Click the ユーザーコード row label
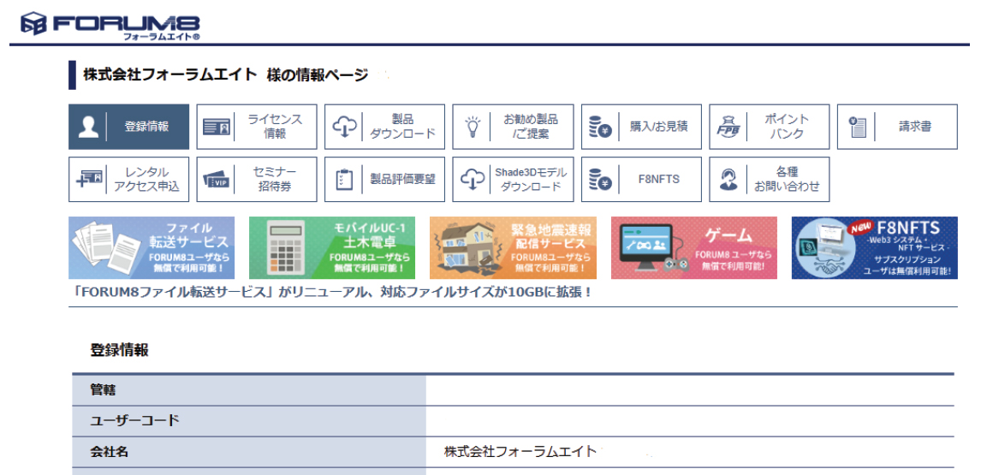Viewport: 981px width, 475px height. pyautogui.click(x=135, y=420)
